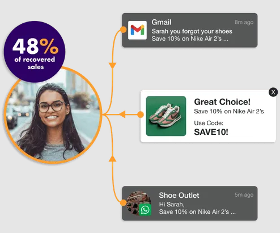Click the orange dot beside the popup
The width and height of the screenshot is (280, 233).
pos(141,115)
